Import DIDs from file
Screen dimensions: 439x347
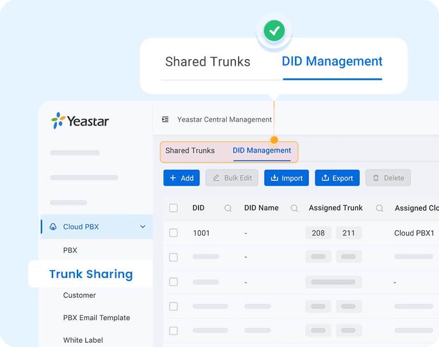coord(287,178)
